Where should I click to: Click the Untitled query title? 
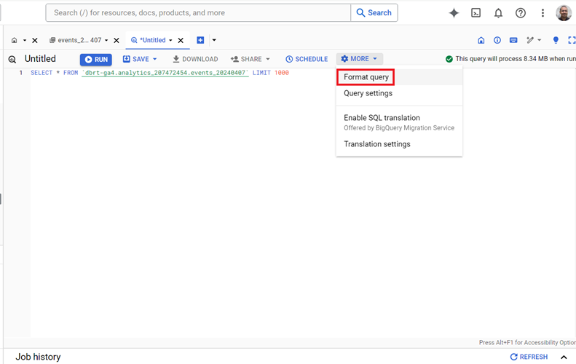pos(40,59)
